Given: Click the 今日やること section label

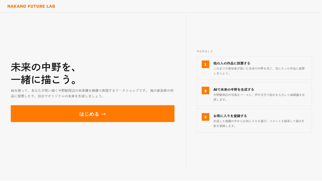Looking at the screenshot, I should click(x=204, y=51).
